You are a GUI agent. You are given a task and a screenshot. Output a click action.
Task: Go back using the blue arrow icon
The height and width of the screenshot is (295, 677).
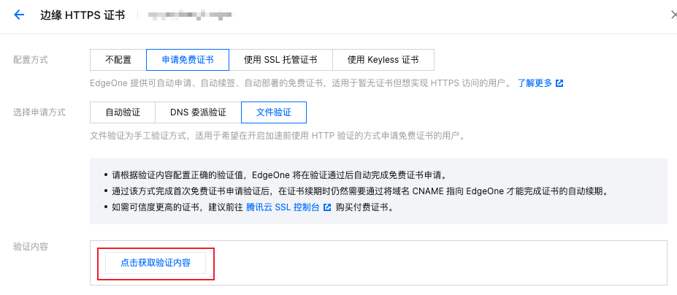tap(19, 15)
